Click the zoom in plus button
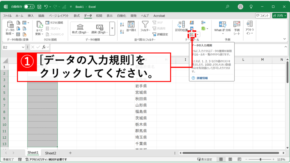The width and height of the screenshot is (290, 163). [273, 159]
